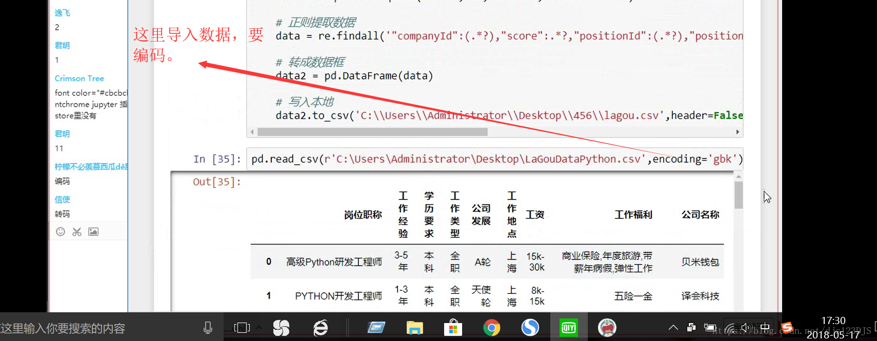The image size is (877, 341).
Task: Click the volume speaker tray icon
Action: tap(746, 328)
